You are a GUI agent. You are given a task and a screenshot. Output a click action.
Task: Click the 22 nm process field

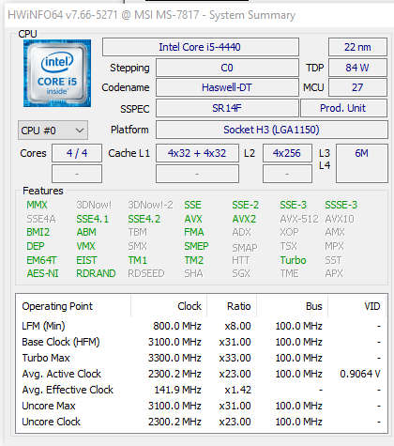(x=357, y=47)
